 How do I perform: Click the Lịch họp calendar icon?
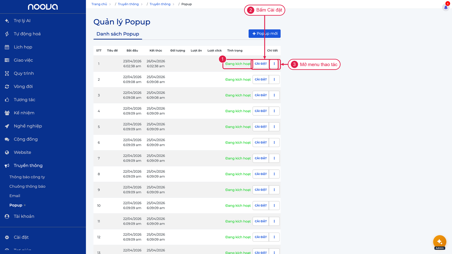[7, 47]
